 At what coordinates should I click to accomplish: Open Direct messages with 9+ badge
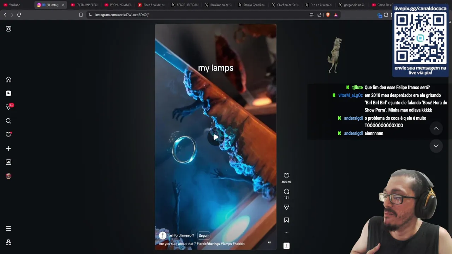tap(8, 107)
